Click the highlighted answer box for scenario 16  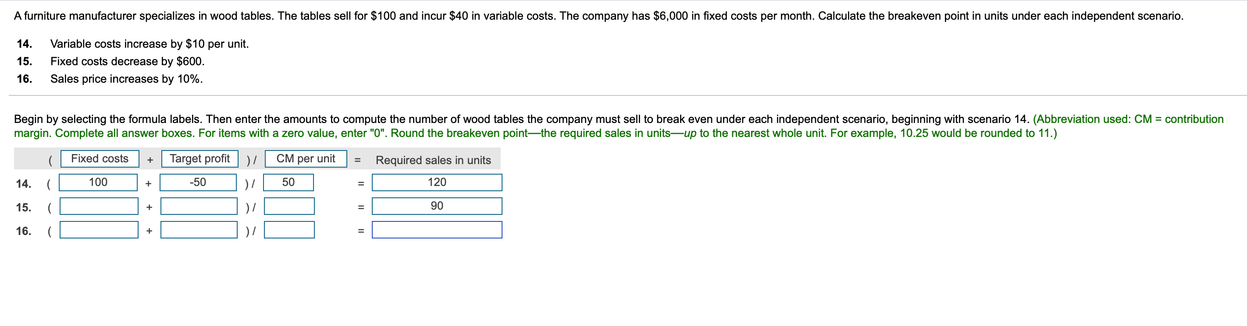pyautogui.click(x=437, y=230)
